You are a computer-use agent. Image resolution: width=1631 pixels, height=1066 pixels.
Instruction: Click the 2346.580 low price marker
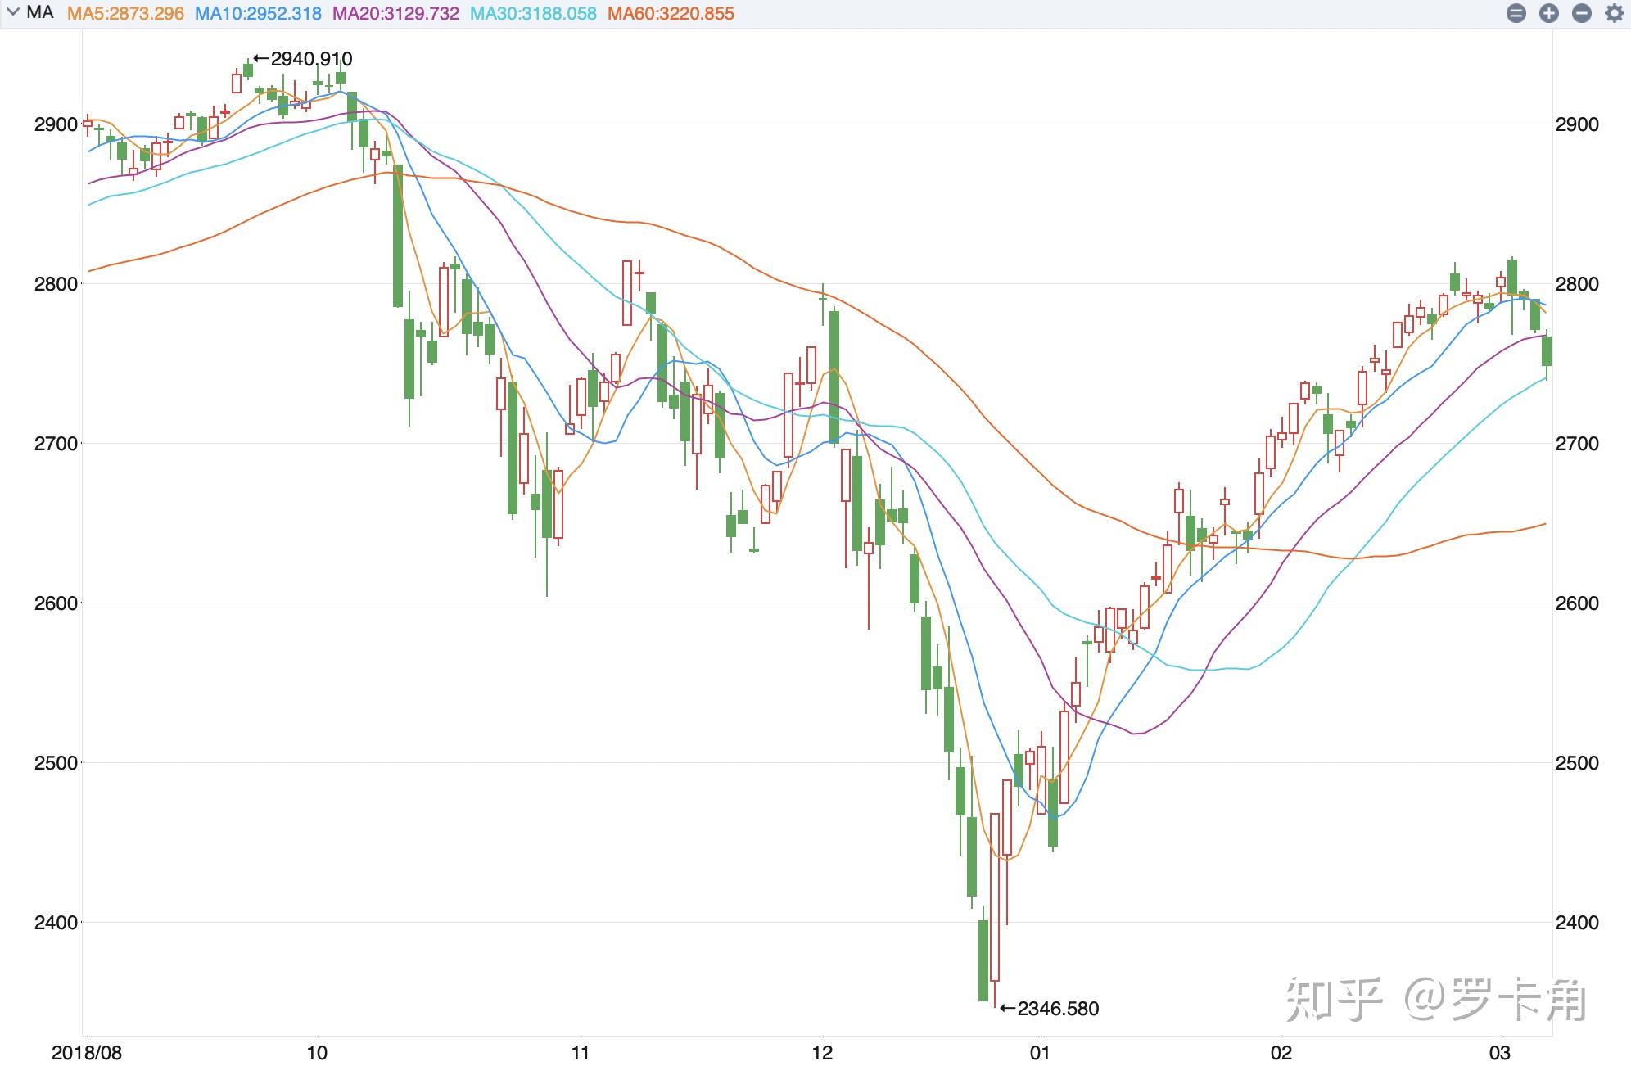1050,1009
